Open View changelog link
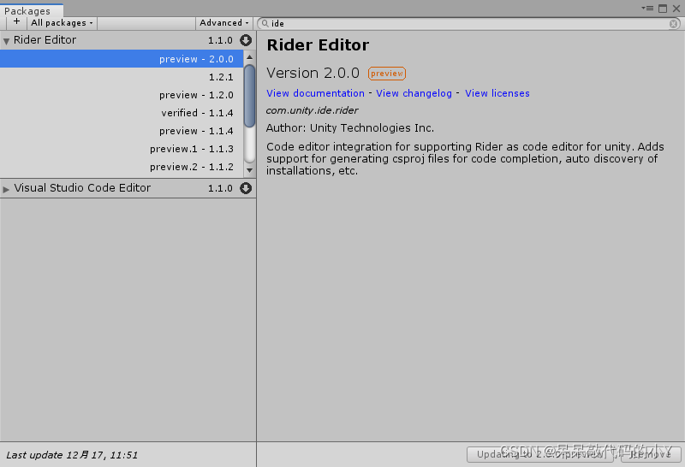This screenshot has width=685, height=467. pyautogui.click(x=414, y=93)
